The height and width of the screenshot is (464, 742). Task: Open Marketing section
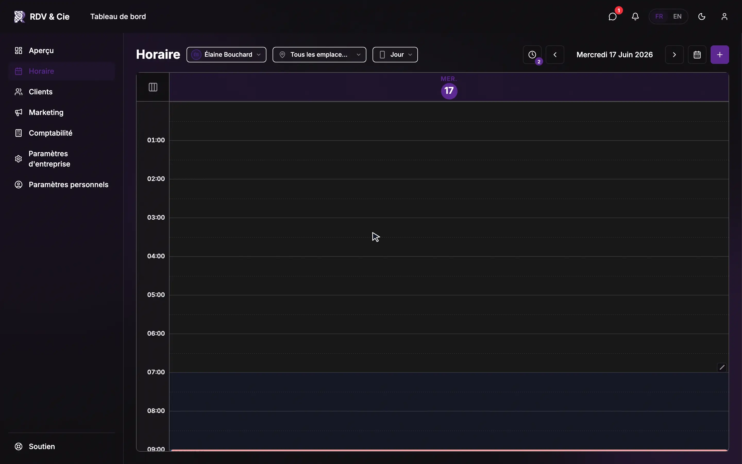point(61,112)
